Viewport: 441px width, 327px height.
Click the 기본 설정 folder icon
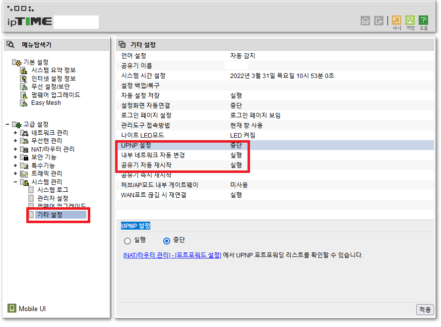tap(17, 62)
